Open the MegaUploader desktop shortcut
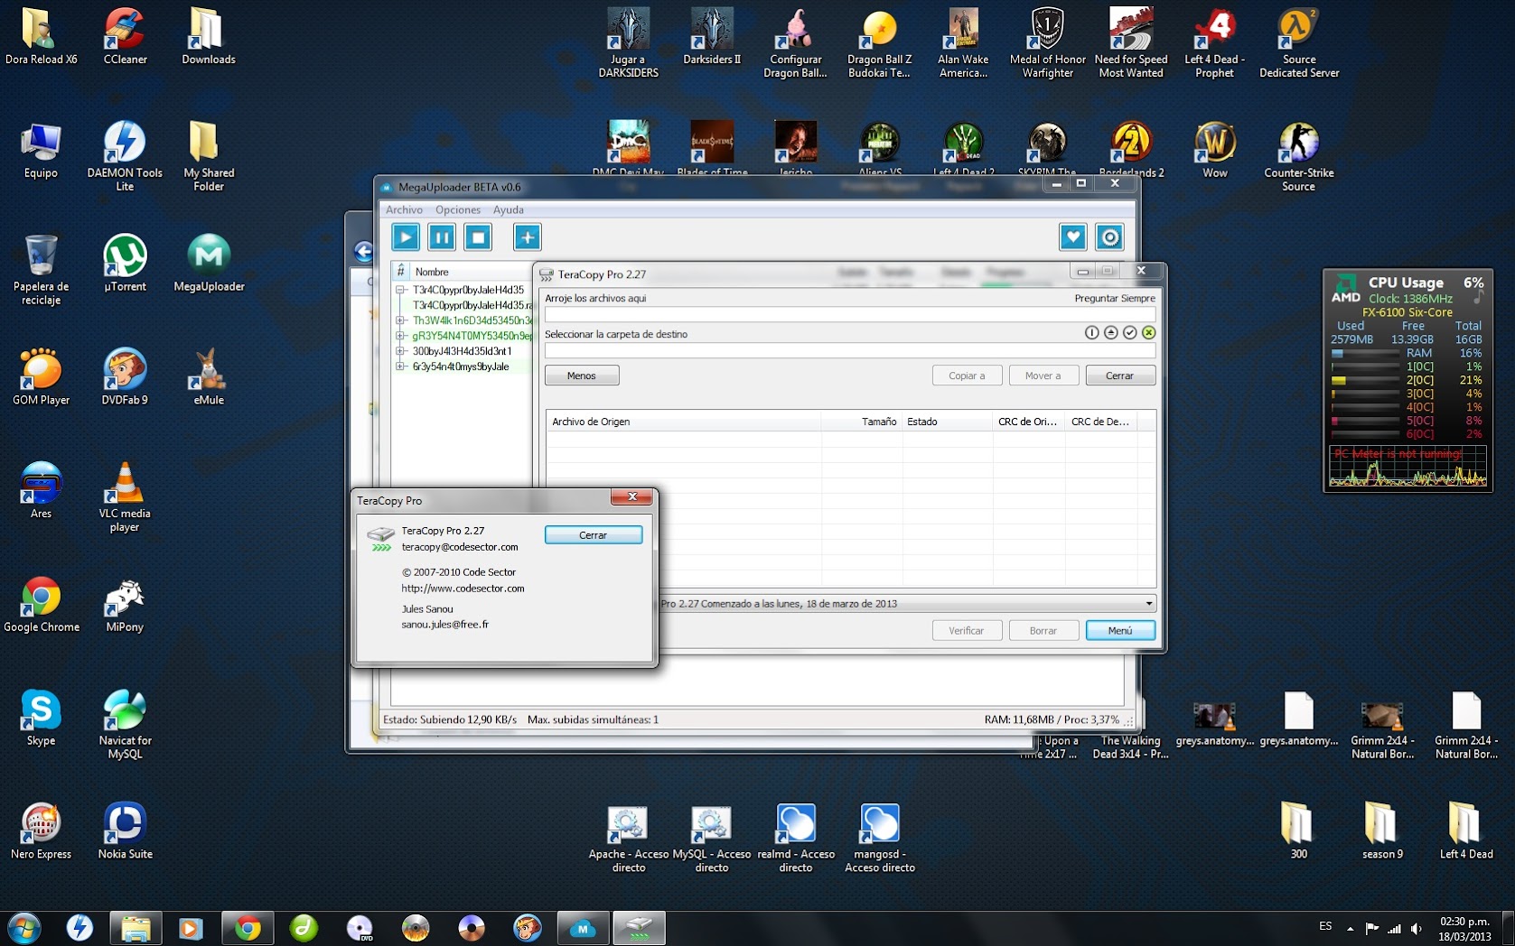Image resolution: width=1515 pixels, height=946 pixels. pos(209,264)
